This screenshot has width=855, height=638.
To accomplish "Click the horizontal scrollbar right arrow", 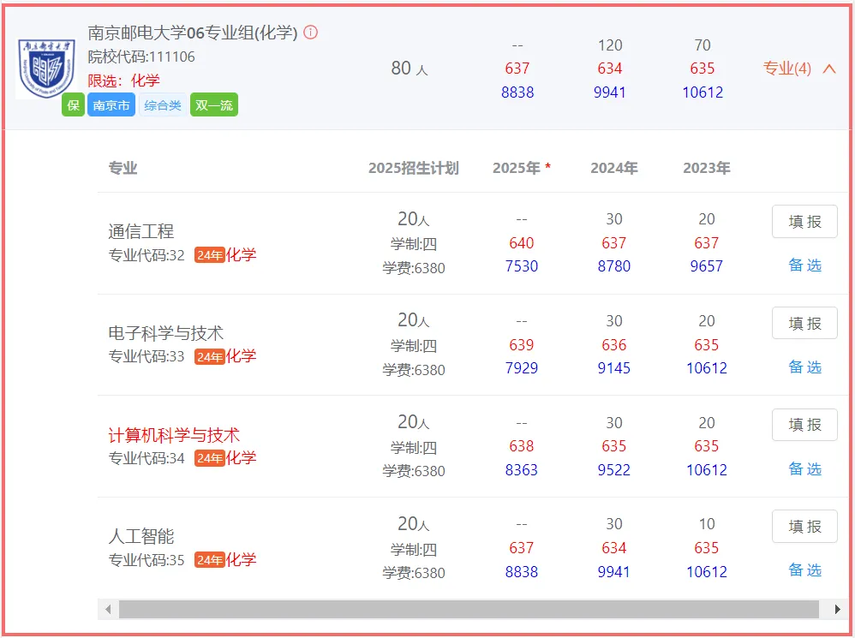I will tap(837, 609).
